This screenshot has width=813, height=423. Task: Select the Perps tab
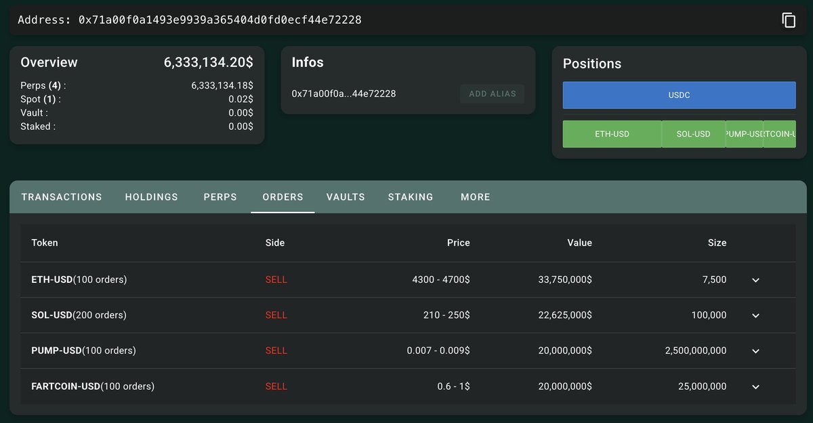[x=220, y=197]
